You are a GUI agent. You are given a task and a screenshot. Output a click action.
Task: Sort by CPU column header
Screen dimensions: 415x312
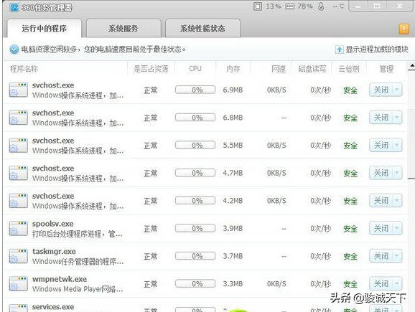pyautogui.click(x=195, y=69)
